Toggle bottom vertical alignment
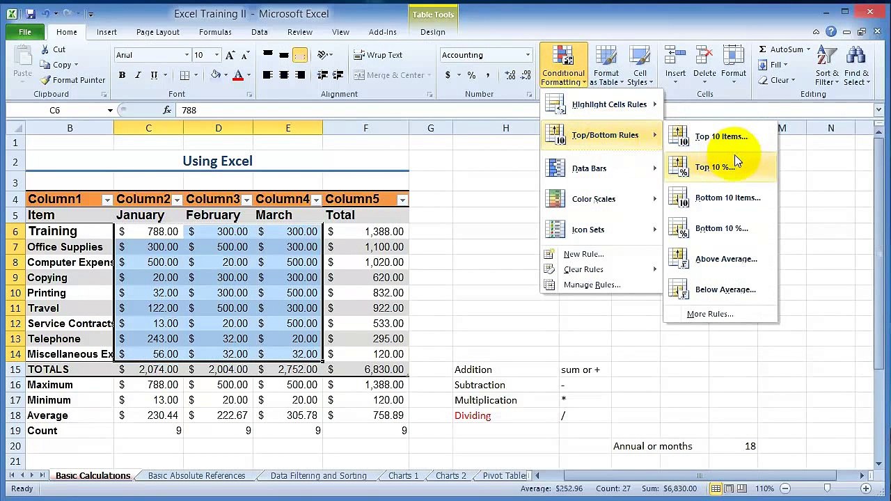This screenshot has height=501, width=891. click(300, 55)
